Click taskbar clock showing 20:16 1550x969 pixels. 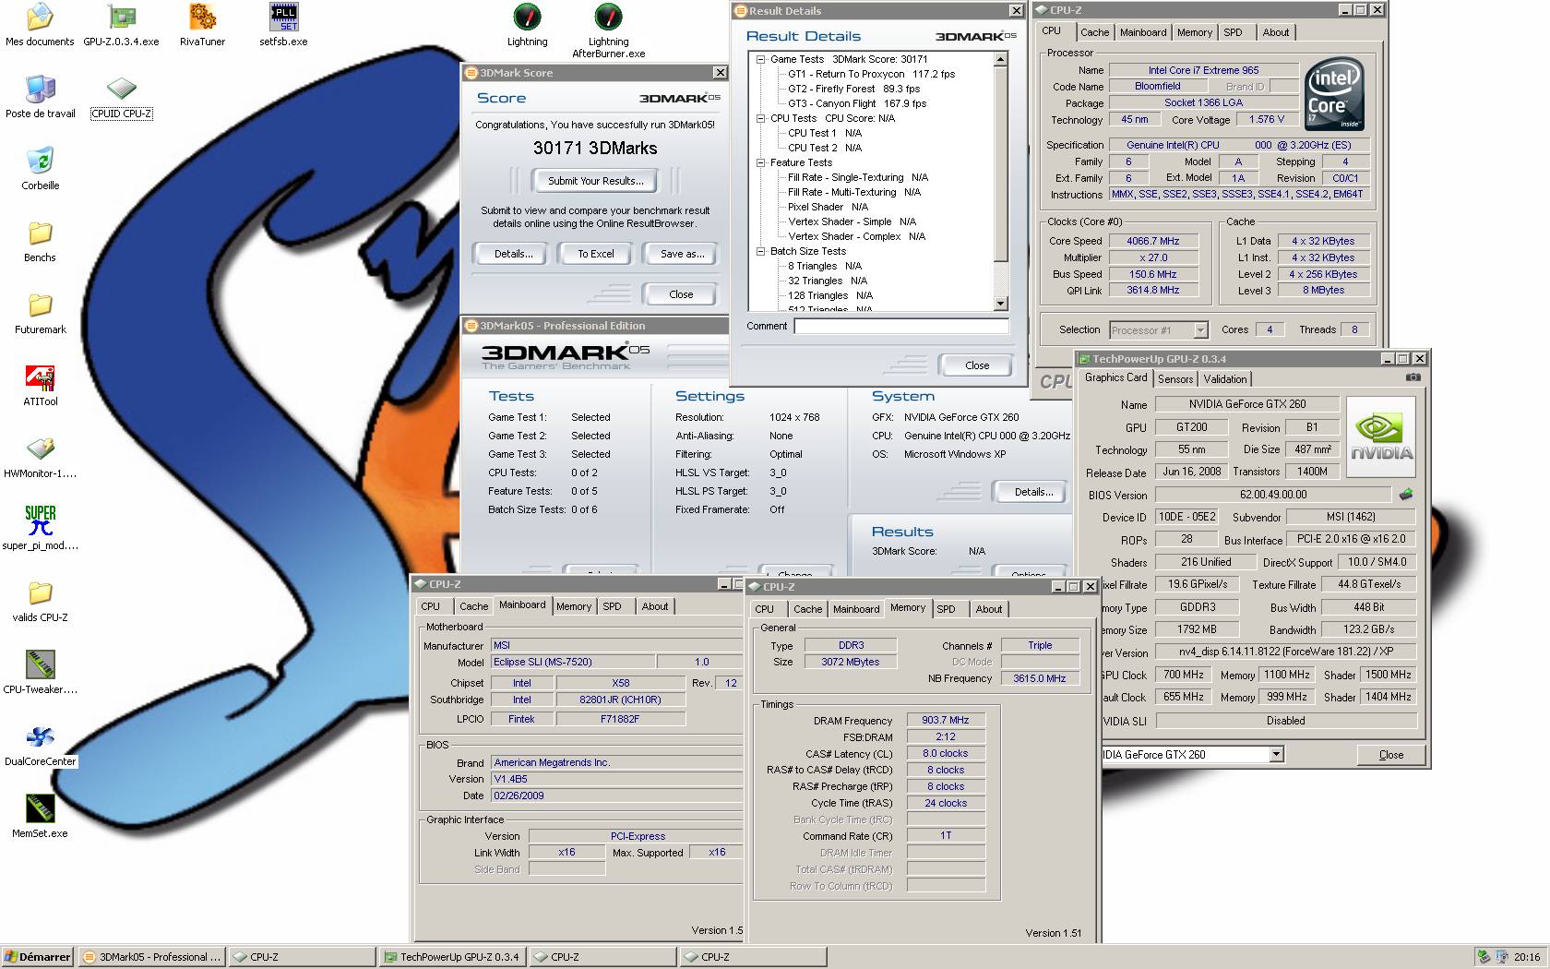(x=1527, y=957)
